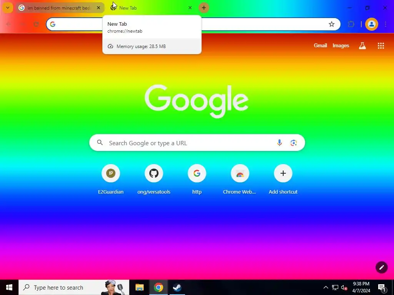The image size is (394, 295).
Task: Search by image with Google Lens icon
Action: coord(294,143)
